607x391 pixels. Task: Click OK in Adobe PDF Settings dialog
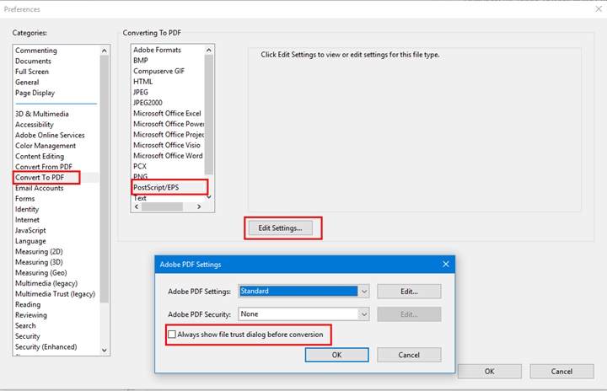pos(336,355)
